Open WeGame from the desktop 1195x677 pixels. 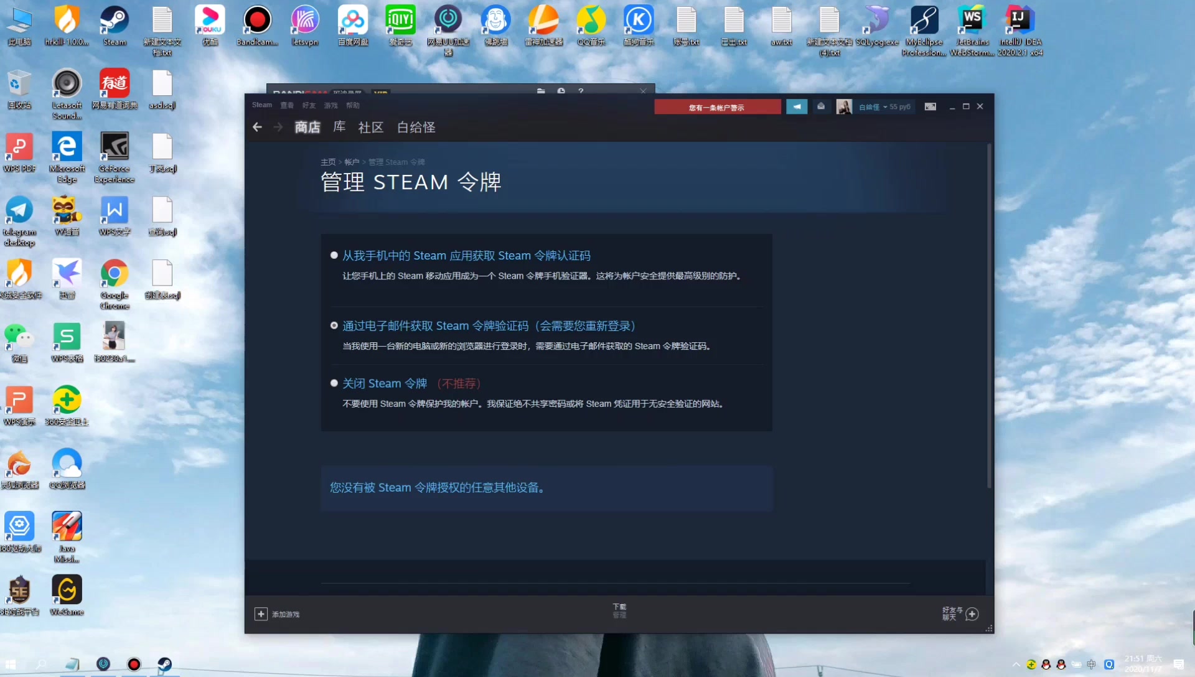point(67,588)
